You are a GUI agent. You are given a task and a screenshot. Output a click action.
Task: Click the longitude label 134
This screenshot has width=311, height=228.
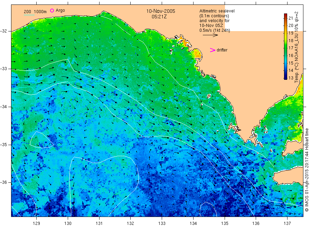point(193,223)
